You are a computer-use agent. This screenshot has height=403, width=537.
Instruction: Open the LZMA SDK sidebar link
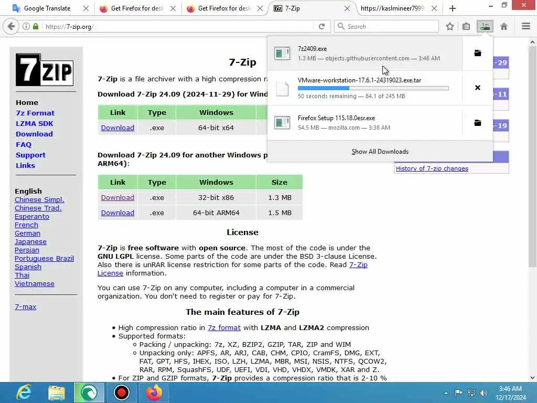pos(34,124)
